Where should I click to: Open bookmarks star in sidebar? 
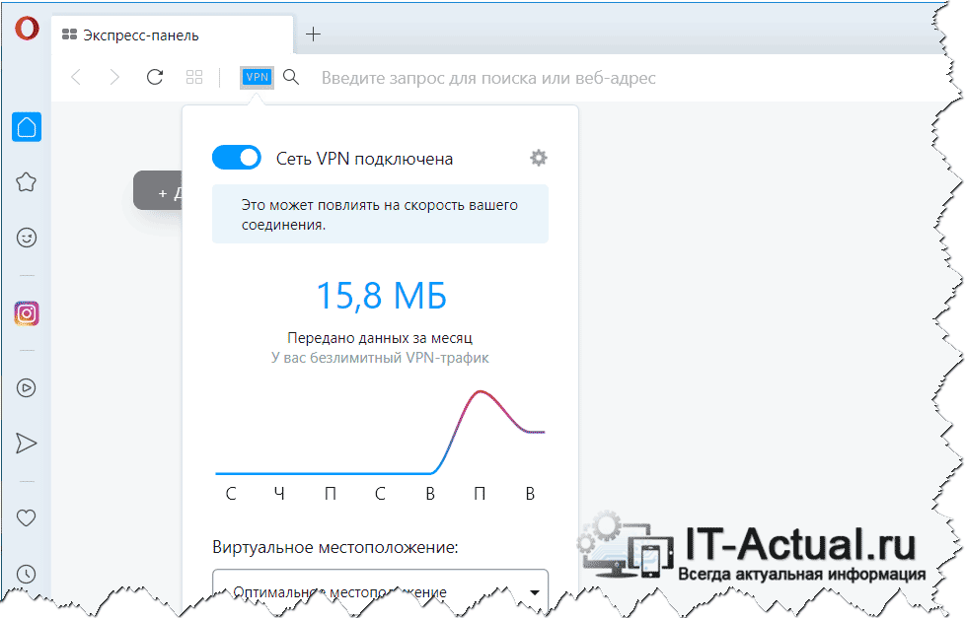(x=26, y=182)
